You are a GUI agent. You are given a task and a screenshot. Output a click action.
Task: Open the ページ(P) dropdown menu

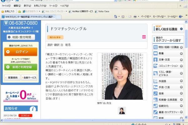click(x=145, y=17)
